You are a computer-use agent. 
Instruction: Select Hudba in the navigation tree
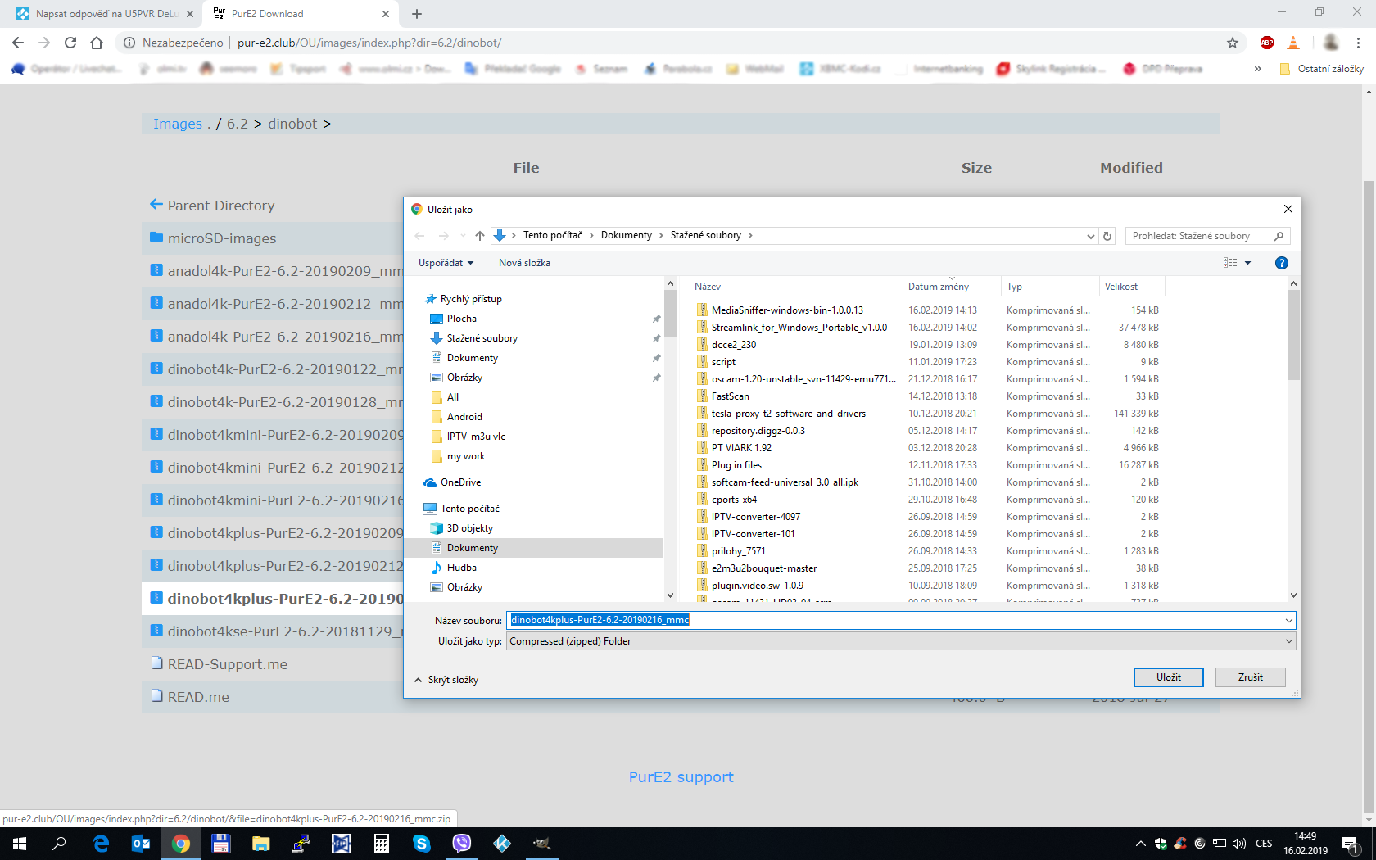461,568
